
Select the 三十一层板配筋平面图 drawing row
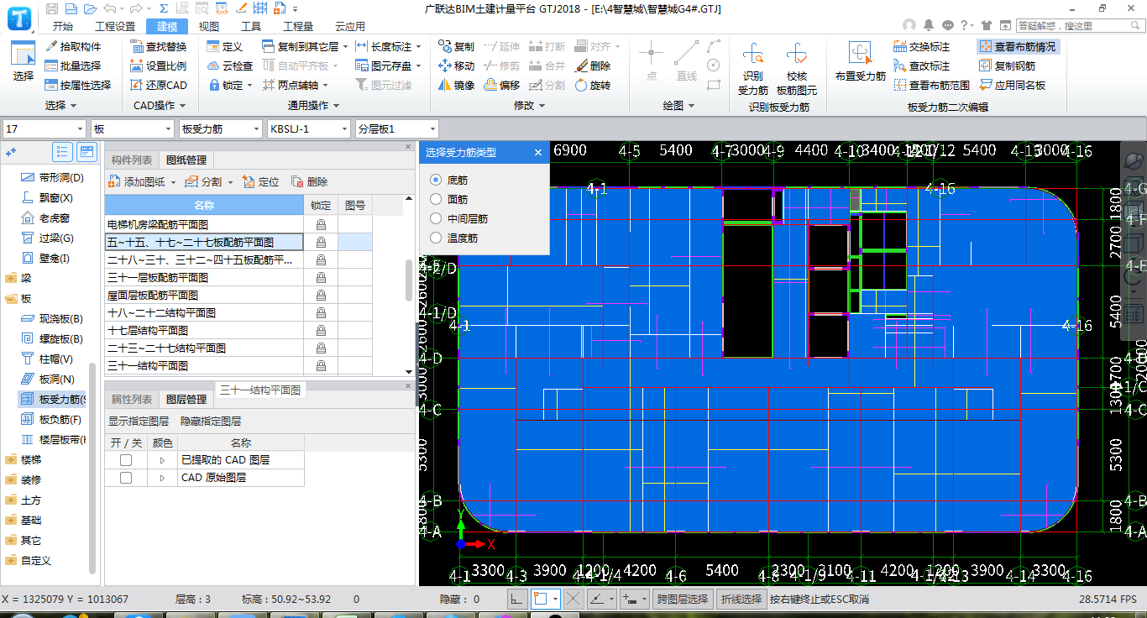click(x=203, y=278)
